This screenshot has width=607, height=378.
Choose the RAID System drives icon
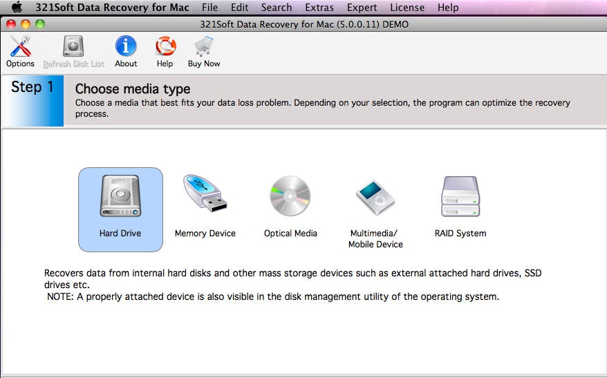point(460,196)
